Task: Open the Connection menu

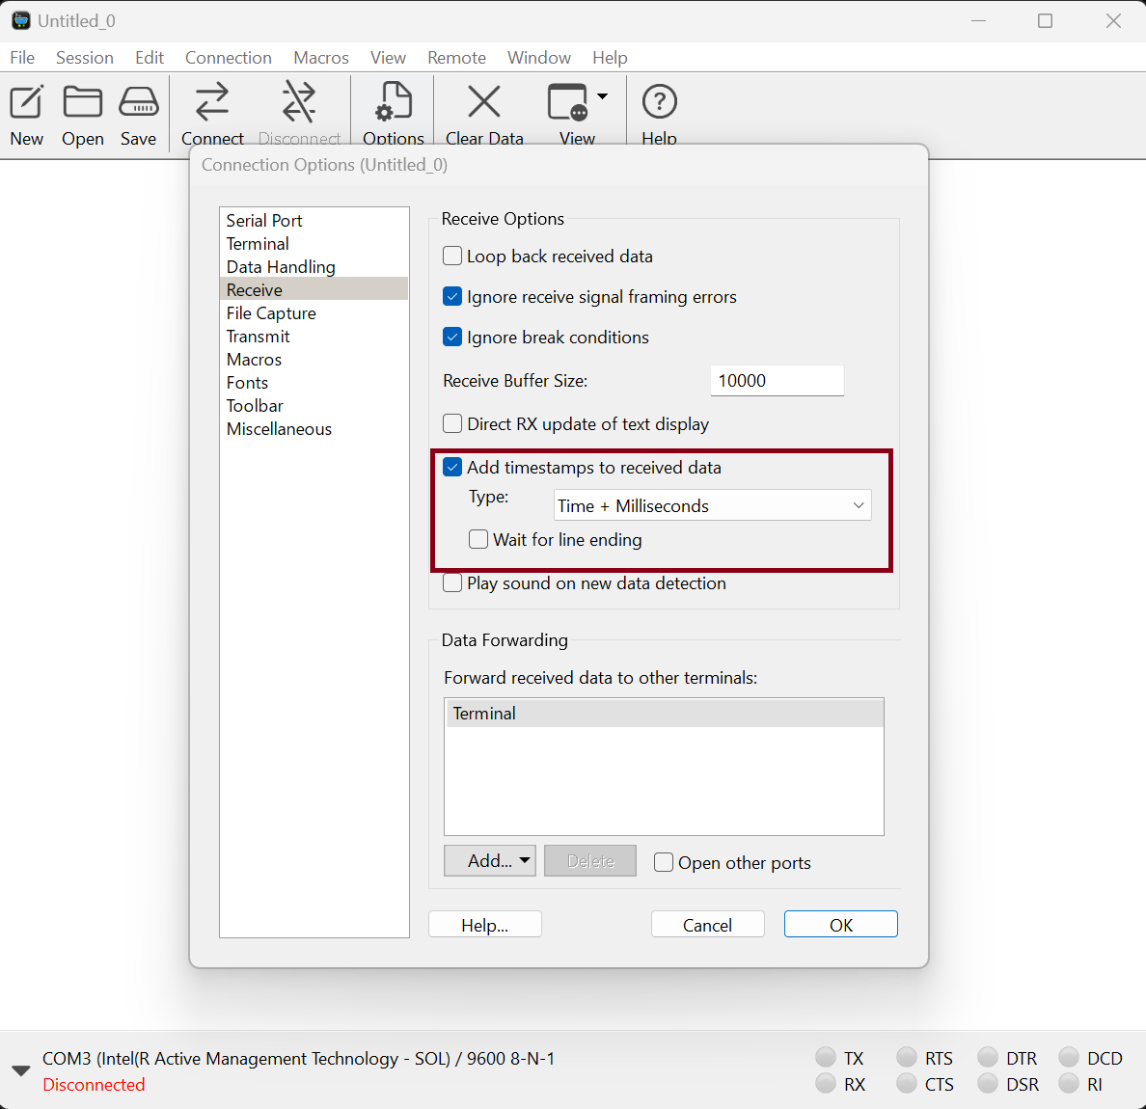Action: click(229, 58)
